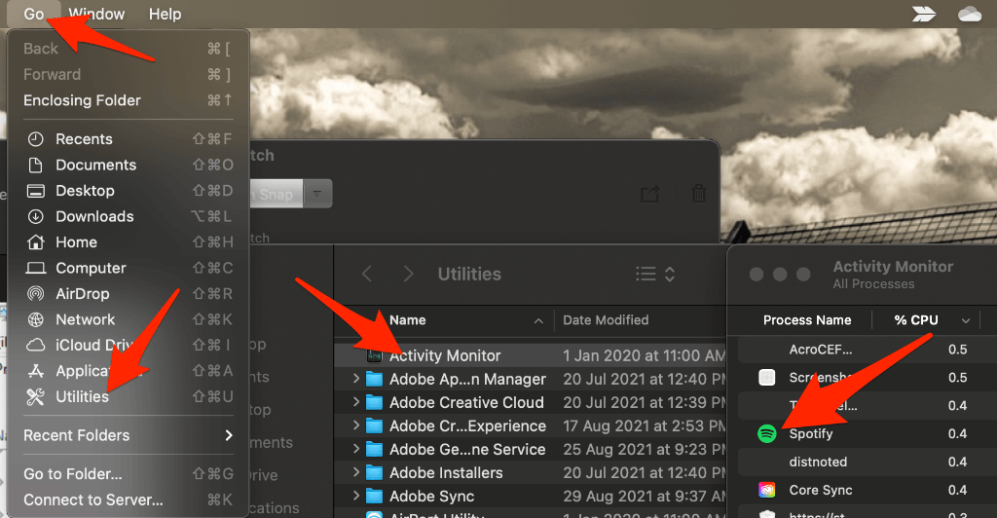Click the Core Sync process icon
This screenshot has height=518, width=997.
click(767, 490)
